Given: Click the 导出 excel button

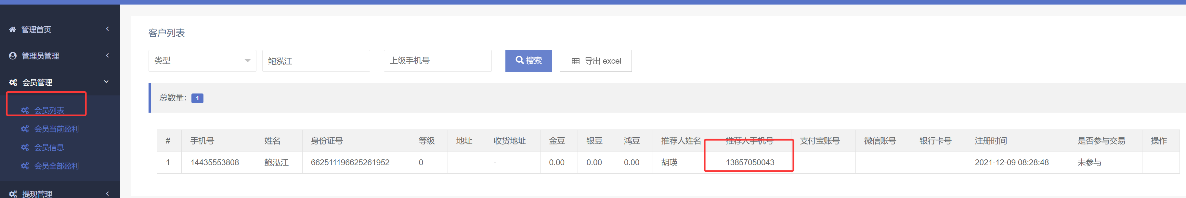Looking at the screenshot, I should 596,61.
